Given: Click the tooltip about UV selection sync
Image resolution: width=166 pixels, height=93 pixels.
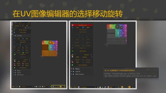Looking at the screenshot, I should coord(131,73).
